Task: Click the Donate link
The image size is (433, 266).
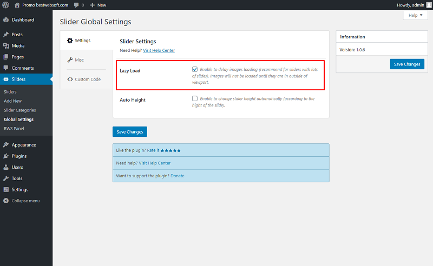Action: point(178,176)
